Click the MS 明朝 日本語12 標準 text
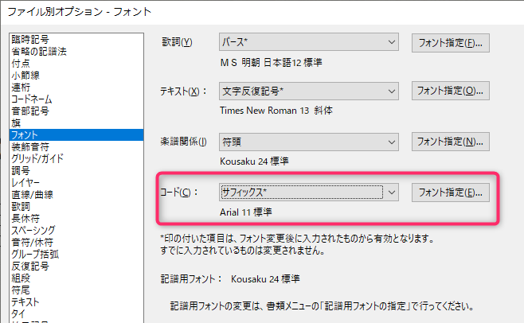This screenshot has width=524, height=323. pos(271,63)
